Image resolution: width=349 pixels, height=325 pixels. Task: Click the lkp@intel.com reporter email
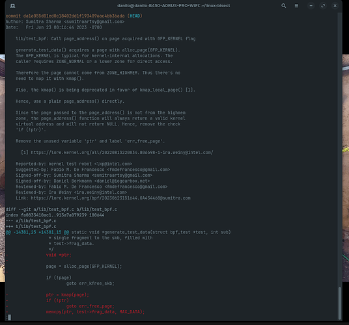[113, 164]
